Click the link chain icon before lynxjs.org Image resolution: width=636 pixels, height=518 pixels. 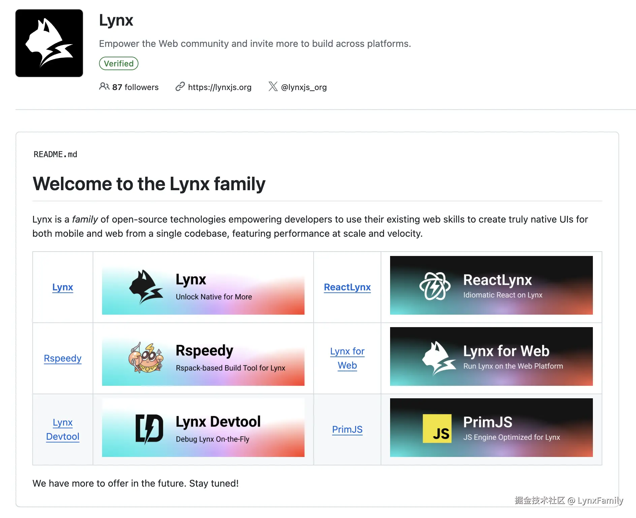pyautogui.click(x=180, y=87)
